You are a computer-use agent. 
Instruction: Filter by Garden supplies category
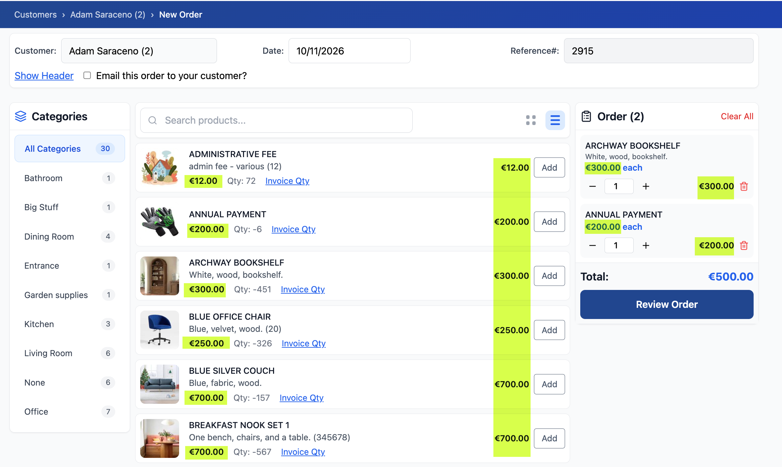tap(70, 295)
